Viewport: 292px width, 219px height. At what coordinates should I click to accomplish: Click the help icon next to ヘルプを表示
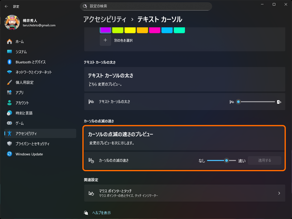[86, 212]
